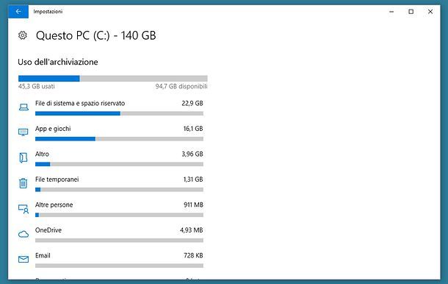Select the monitor icon for App e giochi
The width and height of the screenshot is (448, 284).
coord(24,132)
